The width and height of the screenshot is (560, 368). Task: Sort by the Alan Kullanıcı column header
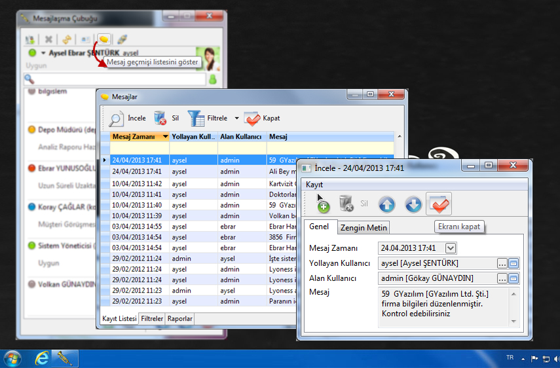pyautogui.click(x=240, y=137)
